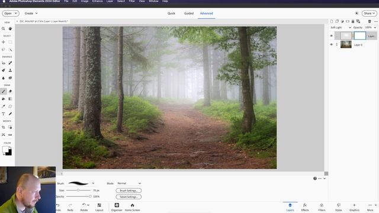
Task: Open the Window menu
Action: [x=153, y=1]
